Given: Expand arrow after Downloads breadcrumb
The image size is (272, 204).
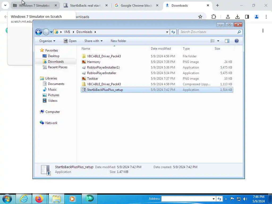Looking at the screenshot, I should [95, 32].
